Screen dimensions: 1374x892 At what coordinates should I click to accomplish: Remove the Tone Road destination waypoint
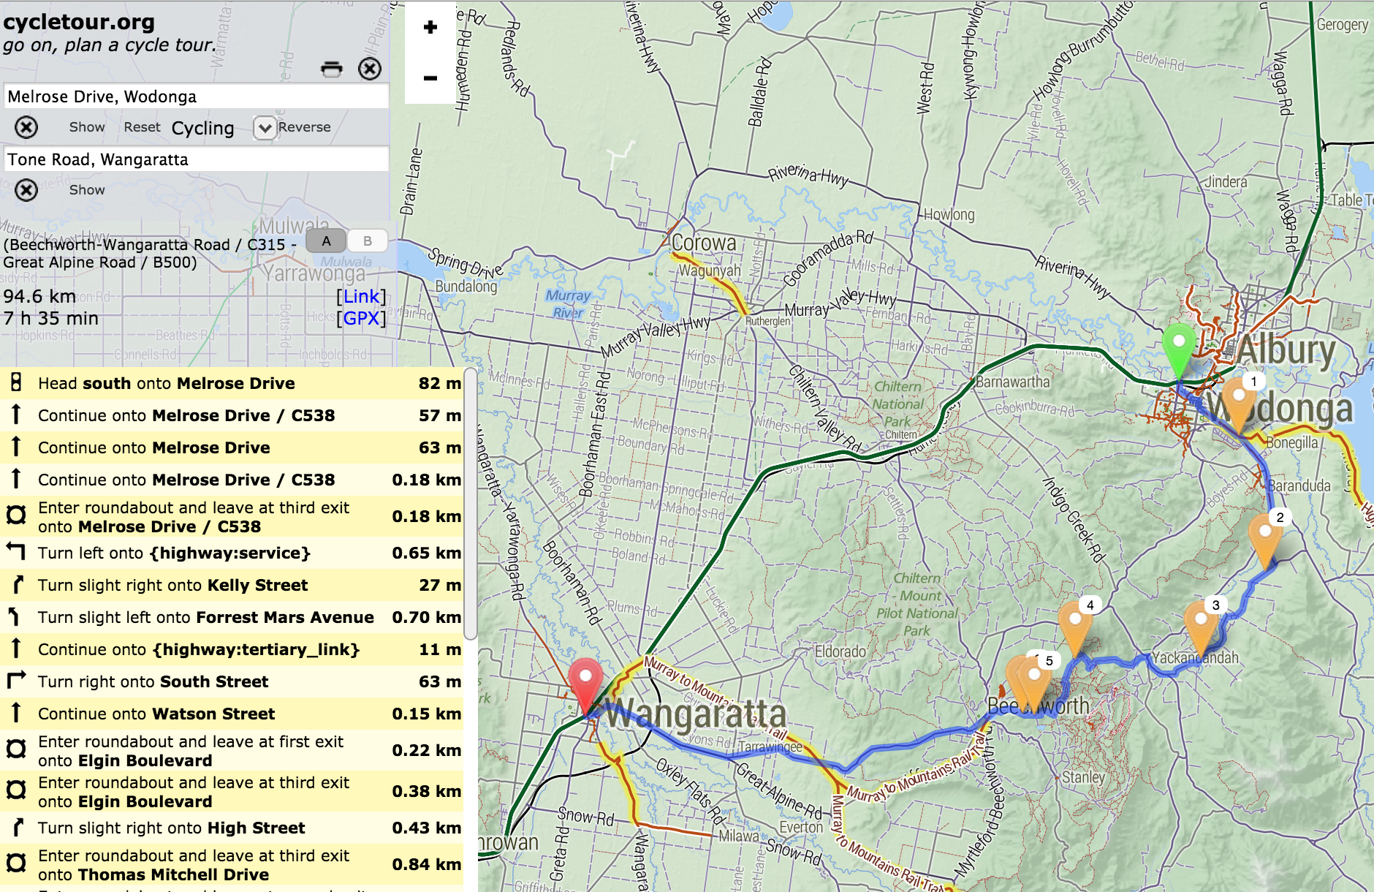coord(26,190)
